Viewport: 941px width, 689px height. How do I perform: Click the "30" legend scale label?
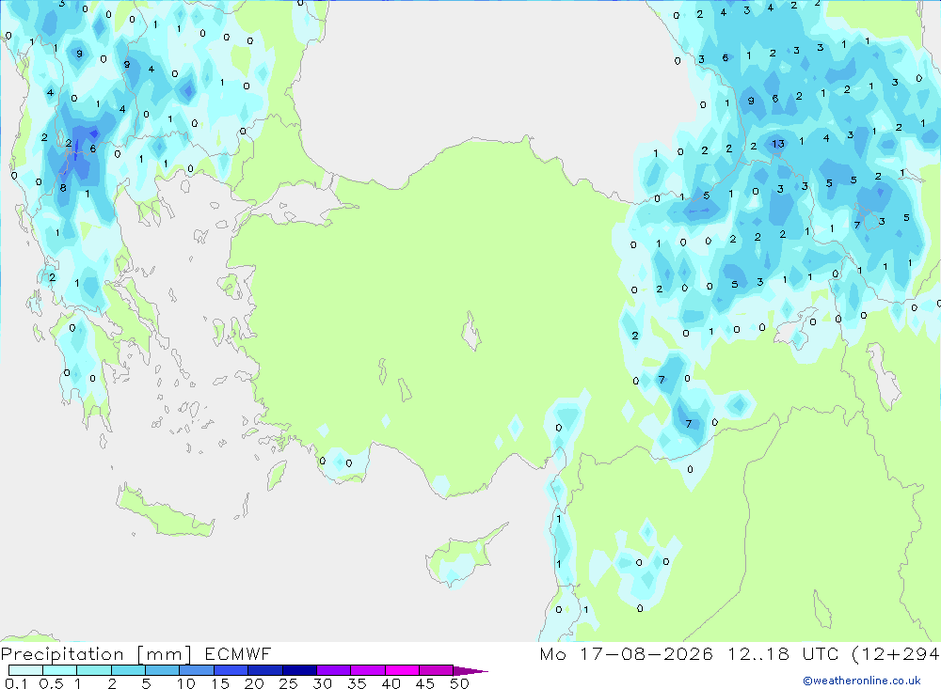pyautogui.click(x=322, y=683)
